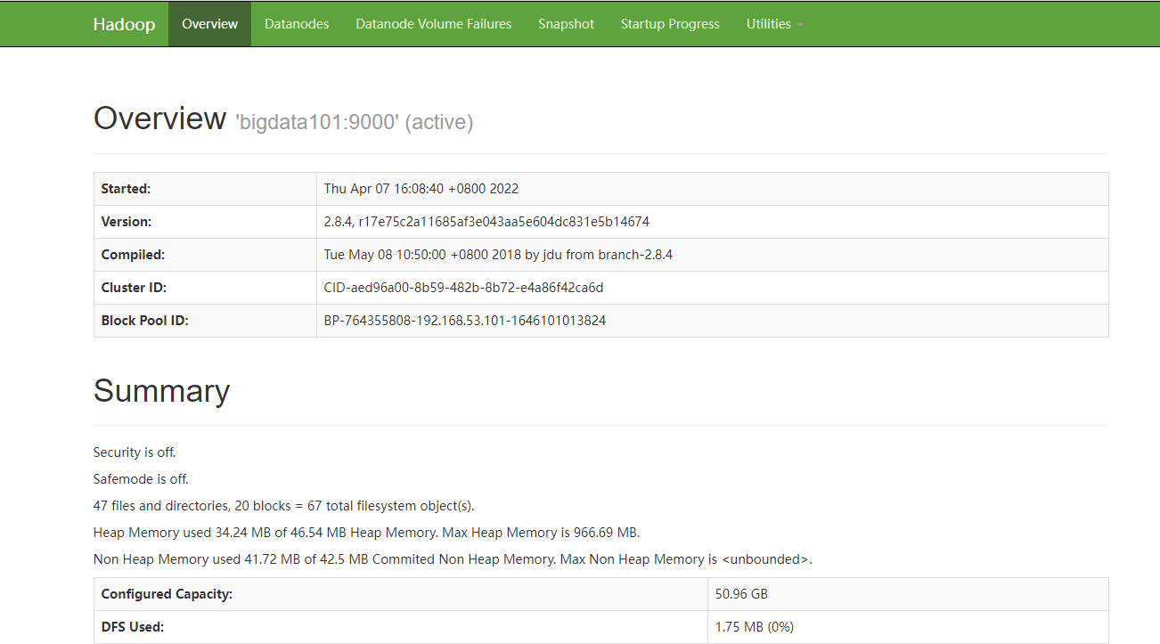Click the Block Pool ID: label
The image size is (1160, 644).
pos(145,321)
